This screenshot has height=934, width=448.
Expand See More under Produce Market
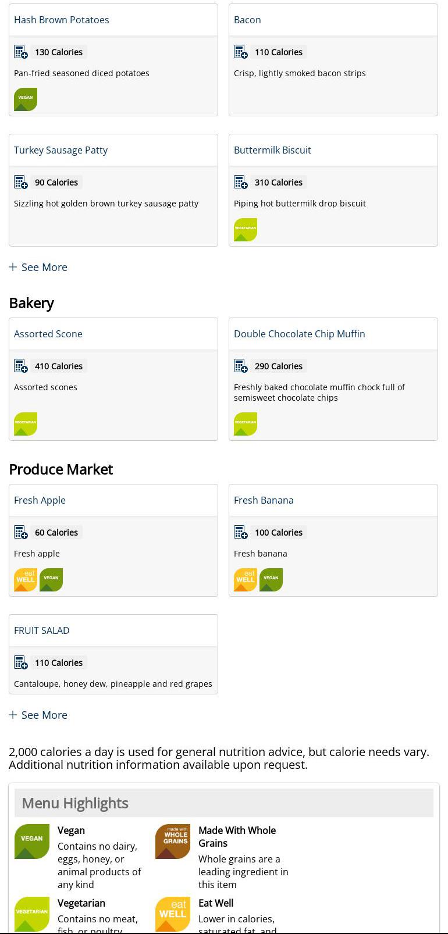38,715
